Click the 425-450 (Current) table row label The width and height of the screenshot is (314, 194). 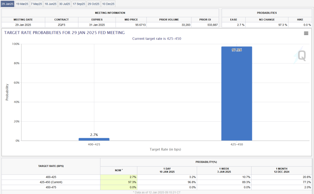51,182
